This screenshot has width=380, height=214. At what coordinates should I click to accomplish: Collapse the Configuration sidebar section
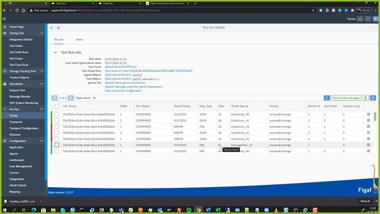42,141
